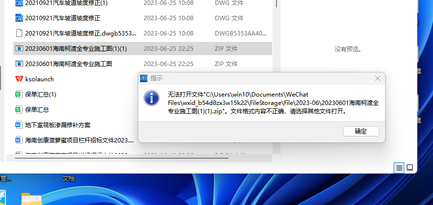This screenshot has height=205, width=433.
Task: Select the 20230601海南柯渡全专业施工图(1)(1) ZIP file
Action: pyautogui.click(x=143, y=49)
